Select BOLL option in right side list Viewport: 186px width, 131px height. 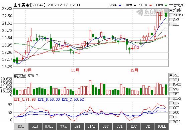click(171, 122)
